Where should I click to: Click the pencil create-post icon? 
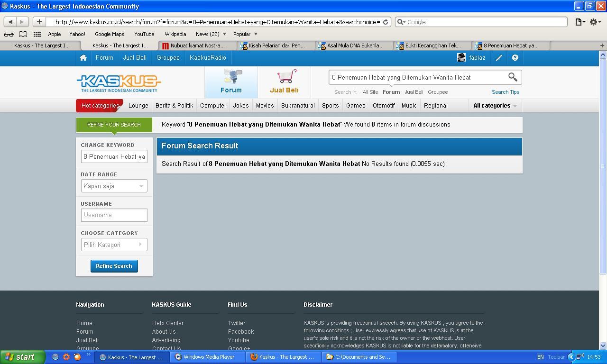click(499, 58)
